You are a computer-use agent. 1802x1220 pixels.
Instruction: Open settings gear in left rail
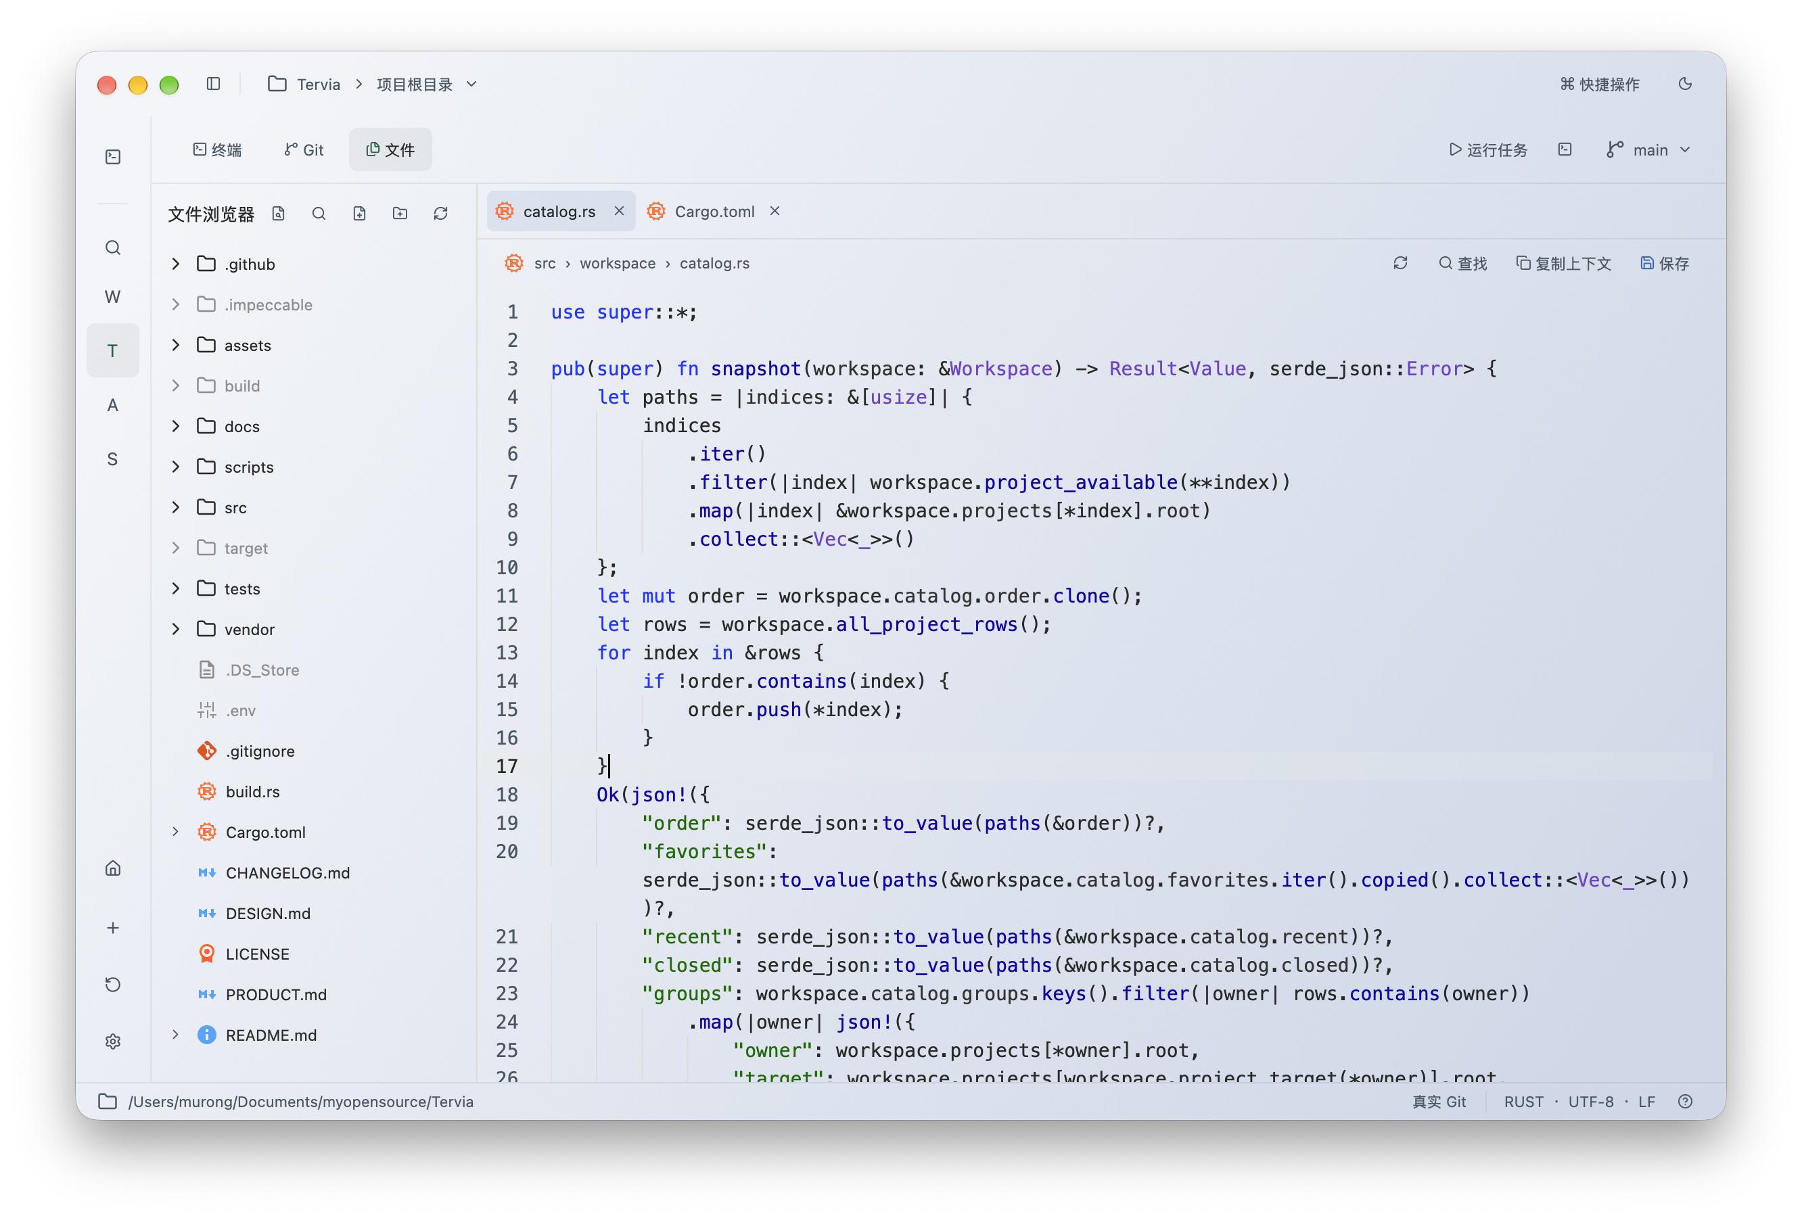pos(113,1041)
